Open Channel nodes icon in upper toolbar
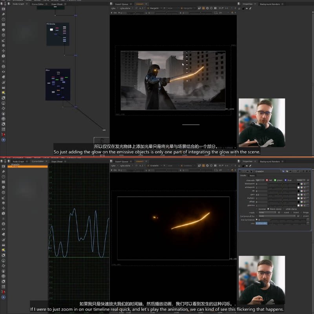The image size is (314, 314). pos(4,24)
